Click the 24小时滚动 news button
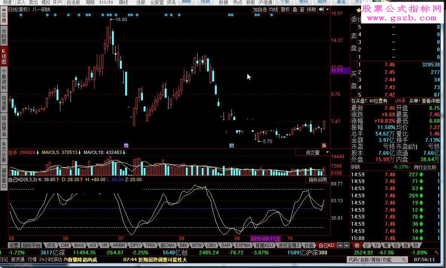The height and width of the screenshot is (268, 446). point(51,259)
